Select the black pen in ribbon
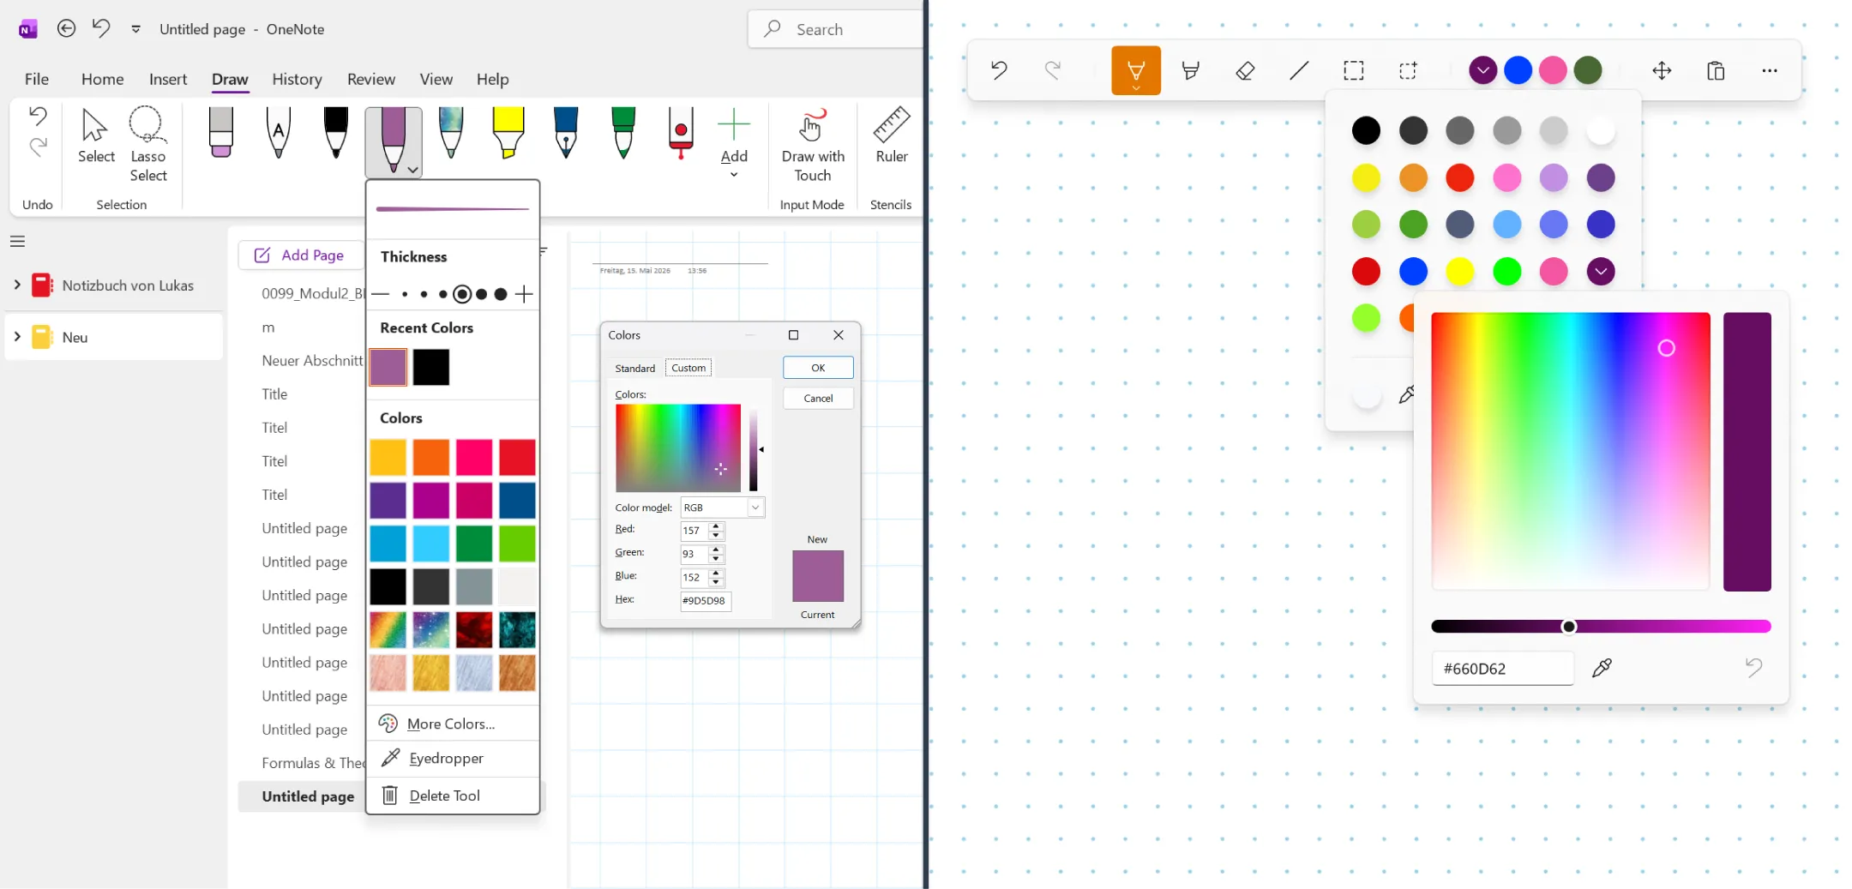This screenshot has width=1852, height=889. coord(336,133)
